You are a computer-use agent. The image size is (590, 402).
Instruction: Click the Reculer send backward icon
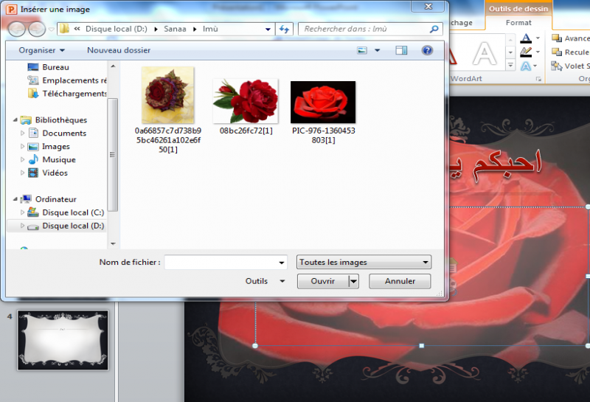(x=557, y=52)
